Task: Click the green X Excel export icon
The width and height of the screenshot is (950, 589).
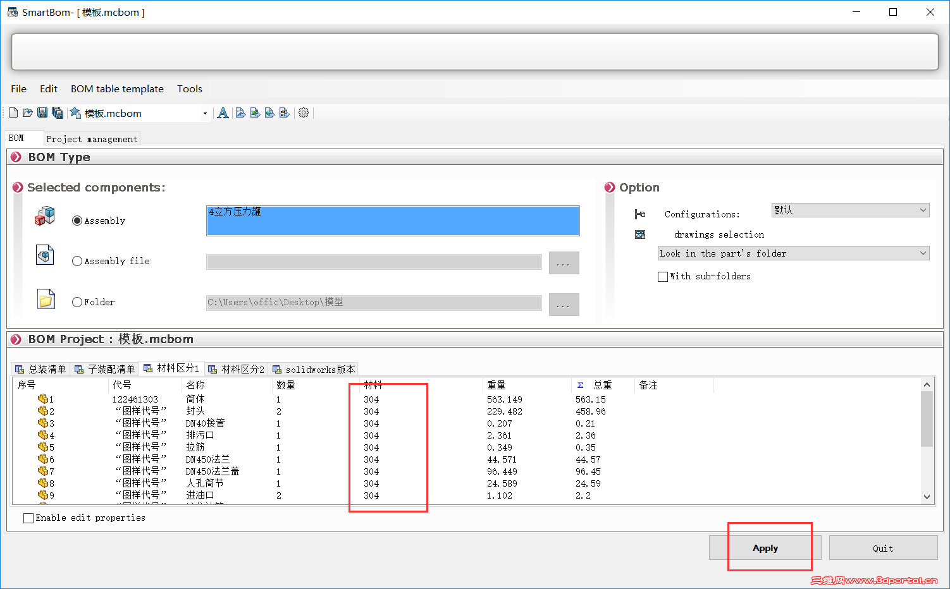Action: (x=255, y=113)
